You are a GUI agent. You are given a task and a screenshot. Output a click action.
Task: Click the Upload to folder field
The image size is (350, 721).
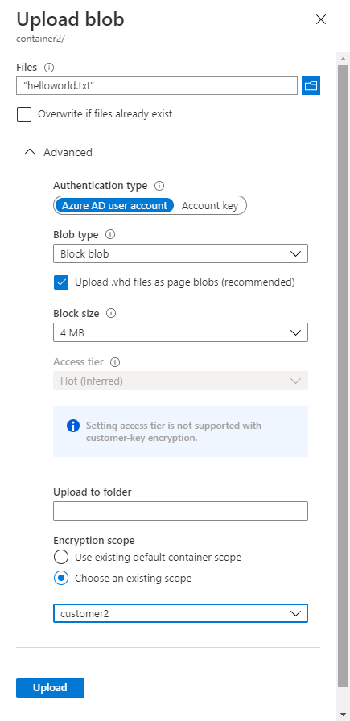coord(181,511)
